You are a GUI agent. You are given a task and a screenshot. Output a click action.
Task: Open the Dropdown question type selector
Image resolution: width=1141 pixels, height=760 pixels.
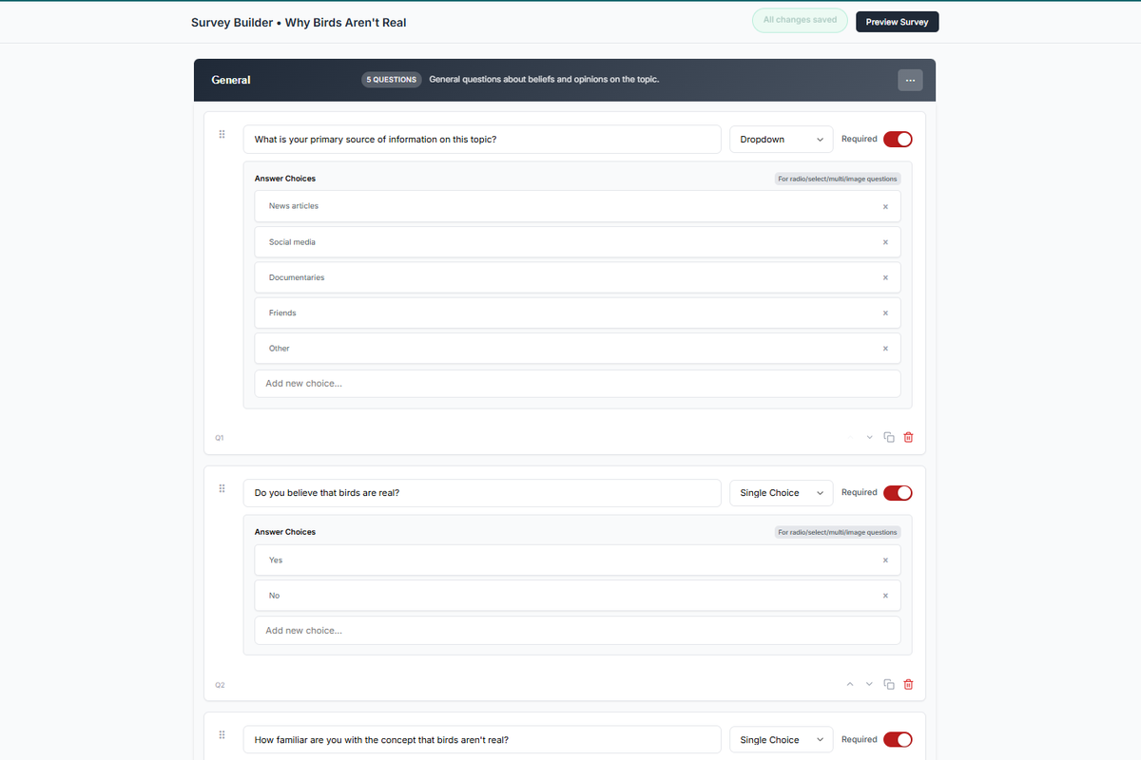pyautogui.click(x=781, y=139)
